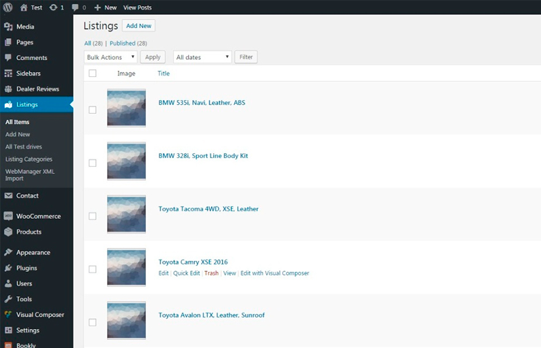Open the New menu in admin bar
The width and height of the screenshot is (541, 348).
[105, 7]
